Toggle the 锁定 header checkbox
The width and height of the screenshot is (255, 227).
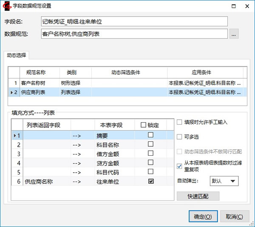142,125
